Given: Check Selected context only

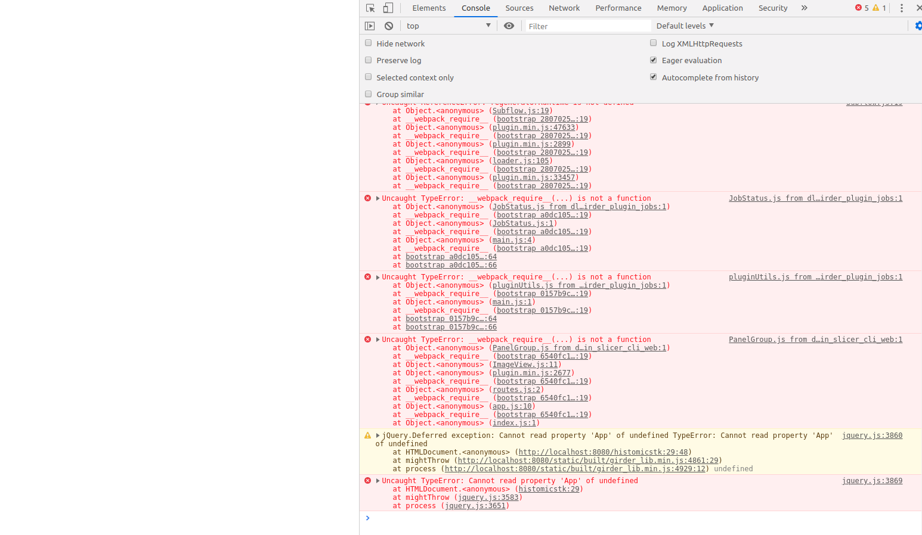Looking at the screenshot, I should 369,77.
